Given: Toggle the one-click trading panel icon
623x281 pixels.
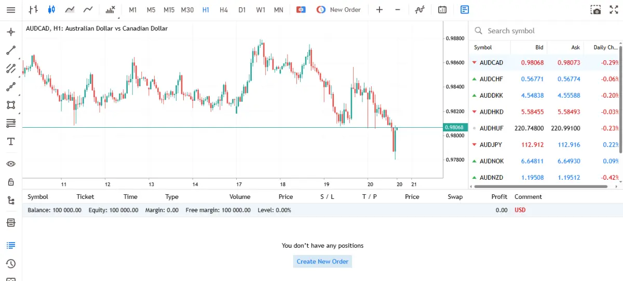Looking at the screenshot, I should coord(301,9).
